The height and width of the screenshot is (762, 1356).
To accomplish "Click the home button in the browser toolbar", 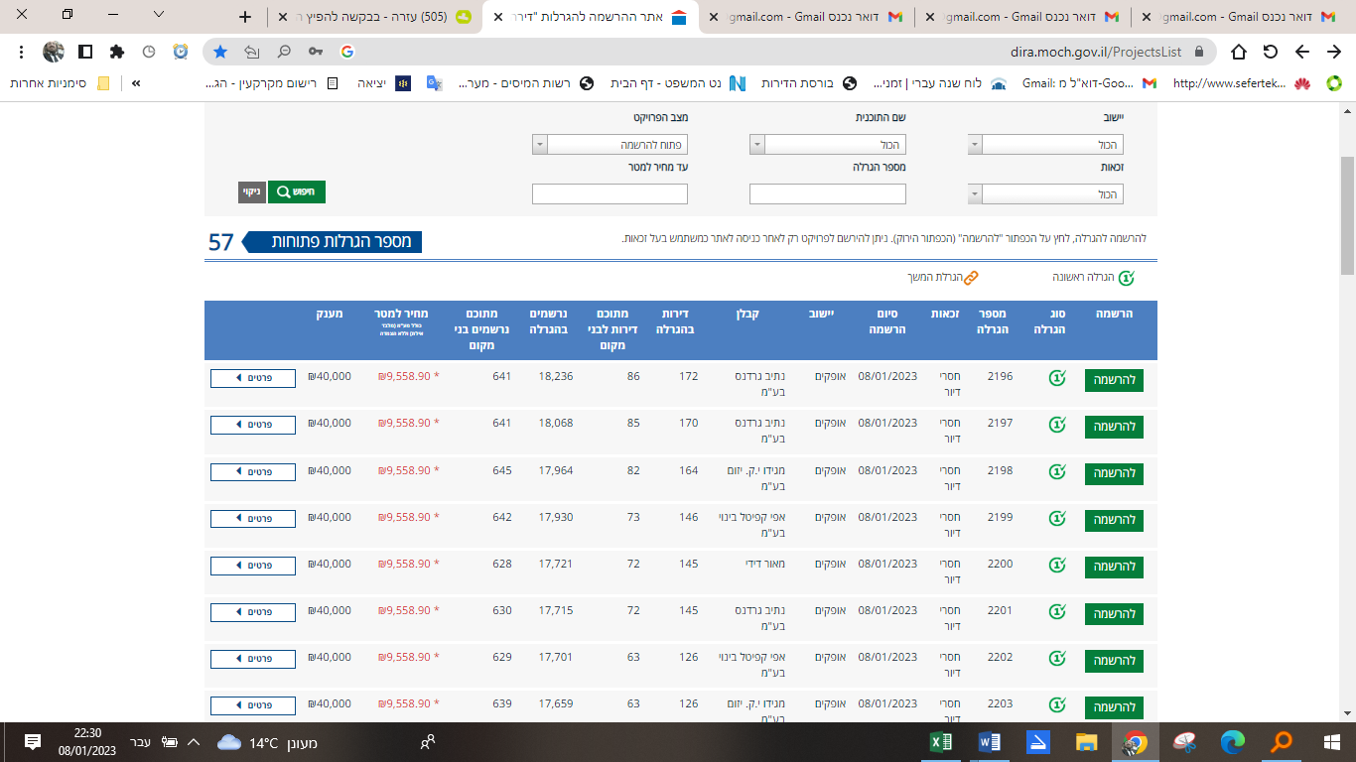I will (1238, 52).
